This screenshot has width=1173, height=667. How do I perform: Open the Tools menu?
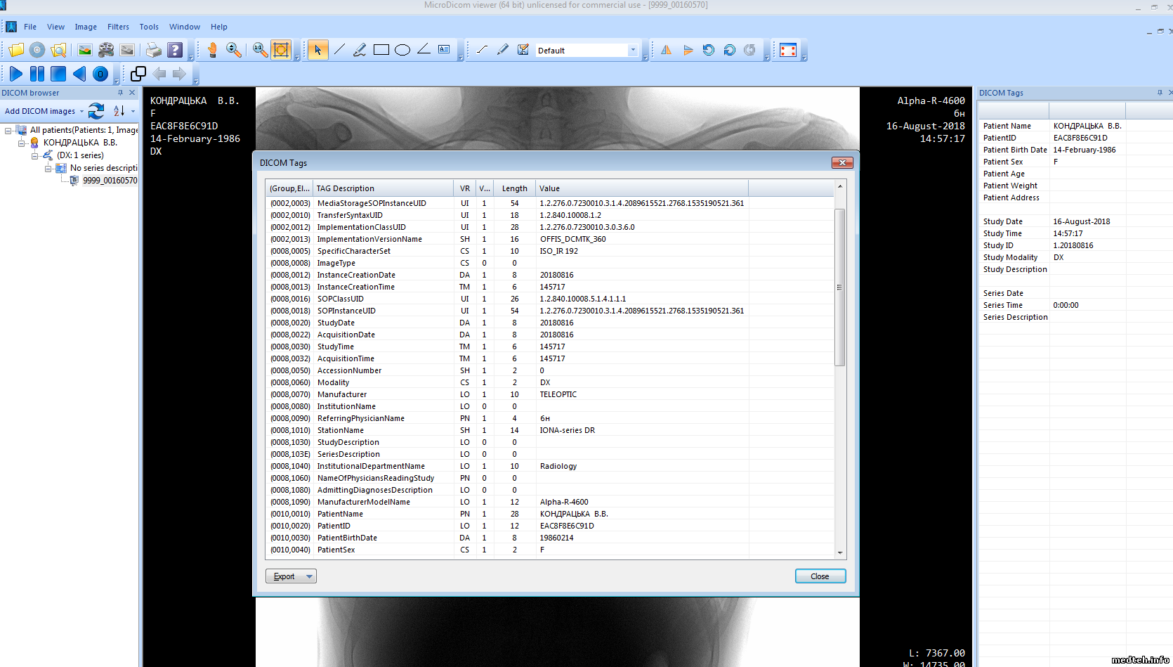point(149,27)
